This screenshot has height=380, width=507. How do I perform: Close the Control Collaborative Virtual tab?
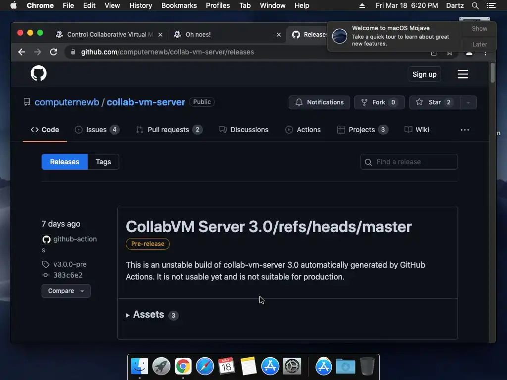coord(160,35)
